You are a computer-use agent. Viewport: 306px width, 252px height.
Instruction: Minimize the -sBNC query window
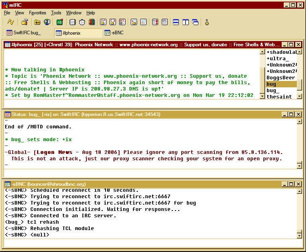284,184
